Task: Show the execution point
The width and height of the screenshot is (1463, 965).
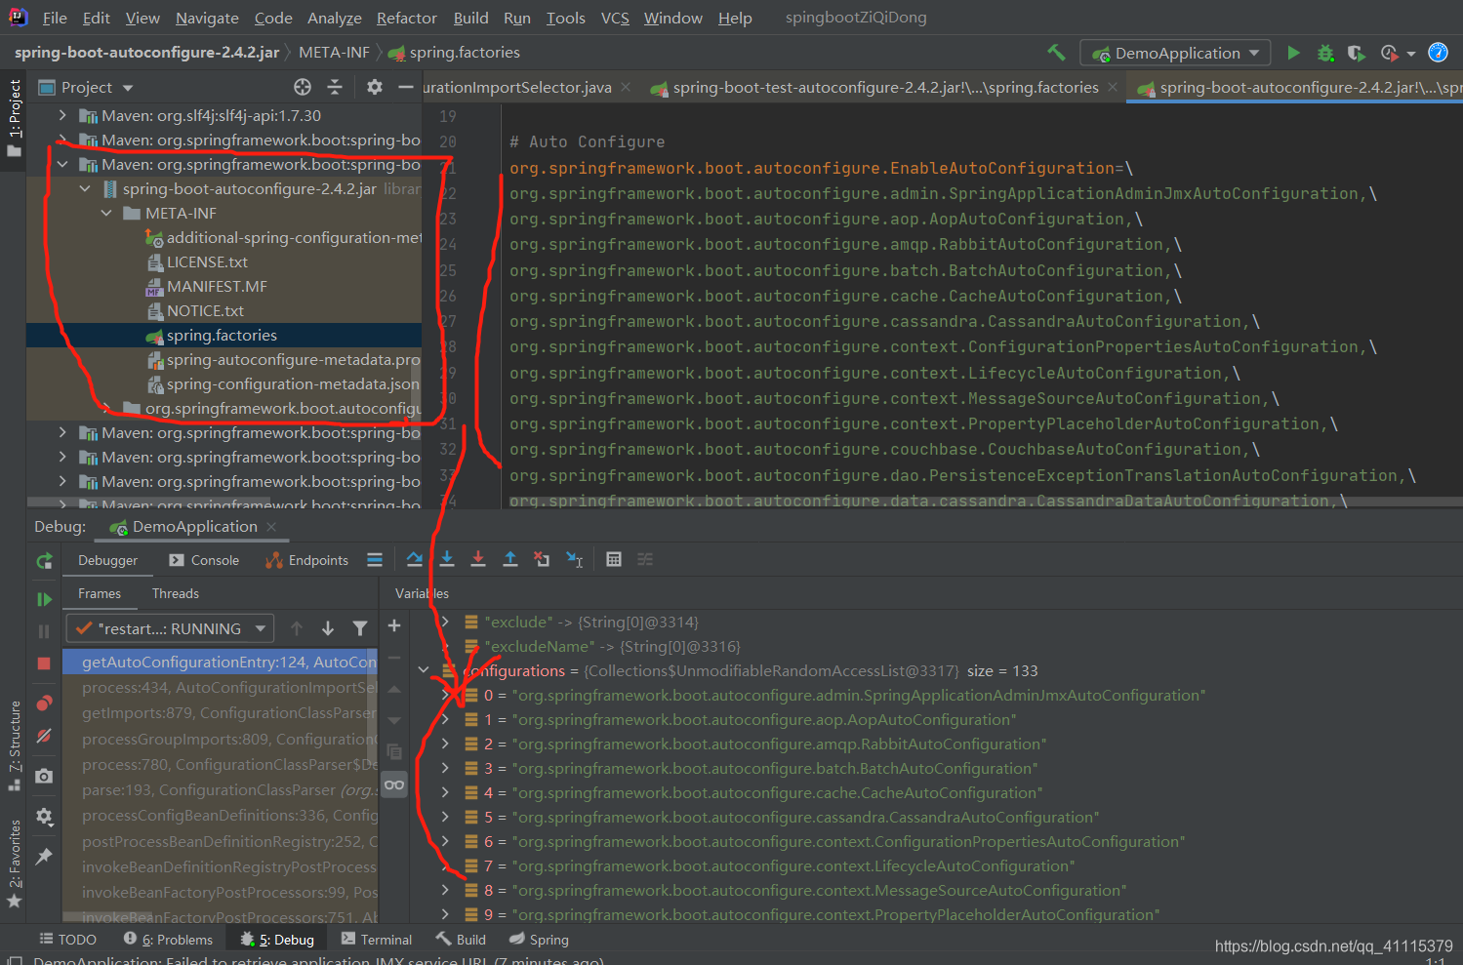Action: 415,559
